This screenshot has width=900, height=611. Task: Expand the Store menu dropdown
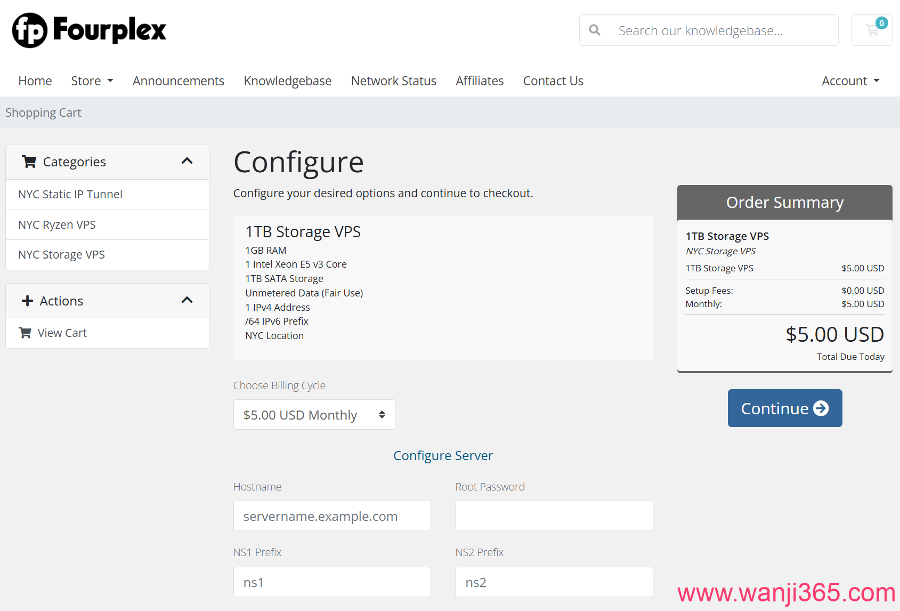[x=92, y=81]
